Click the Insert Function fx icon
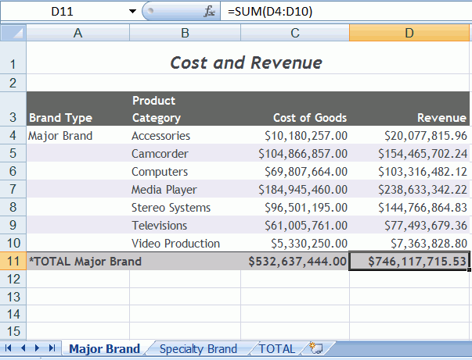Viewport: 472px width, 360px height. pyautogui.click(x=209, y=12)
